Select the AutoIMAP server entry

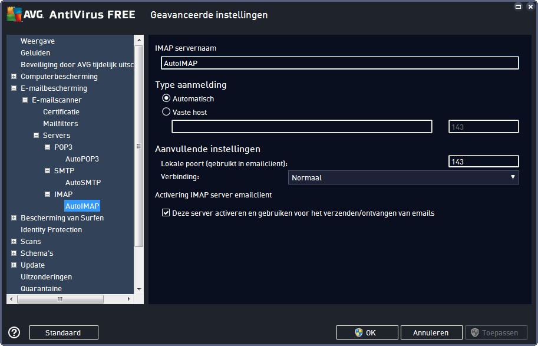pyautogui.click(x=82, y=206)
